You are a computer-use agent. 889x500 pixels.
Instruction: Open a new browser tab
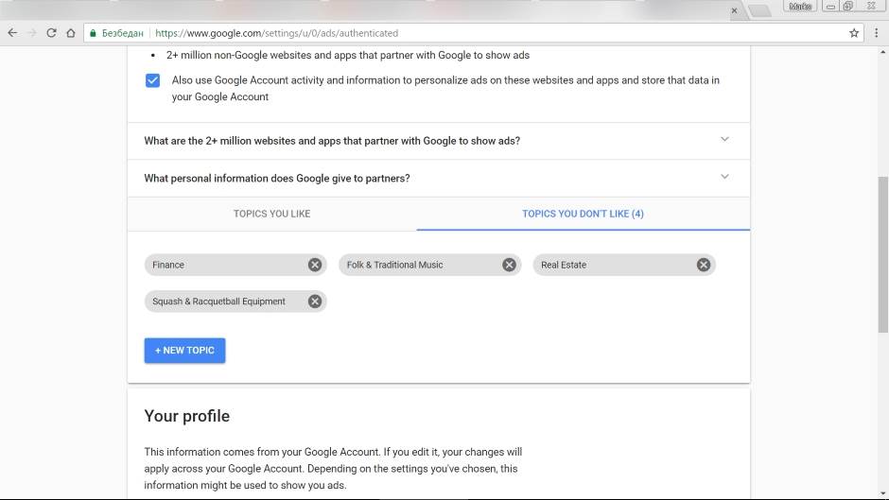(x=758, y=10)
